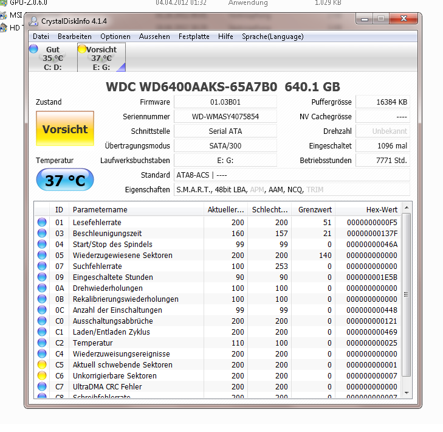
Task: Click the yellow warning icon for Aktuell schwebende Sektoren
Action: point(42,365)
